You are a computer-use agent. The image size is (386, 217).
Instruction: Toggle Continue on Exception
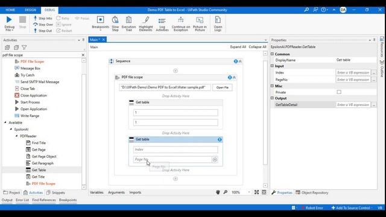[181, 24]
